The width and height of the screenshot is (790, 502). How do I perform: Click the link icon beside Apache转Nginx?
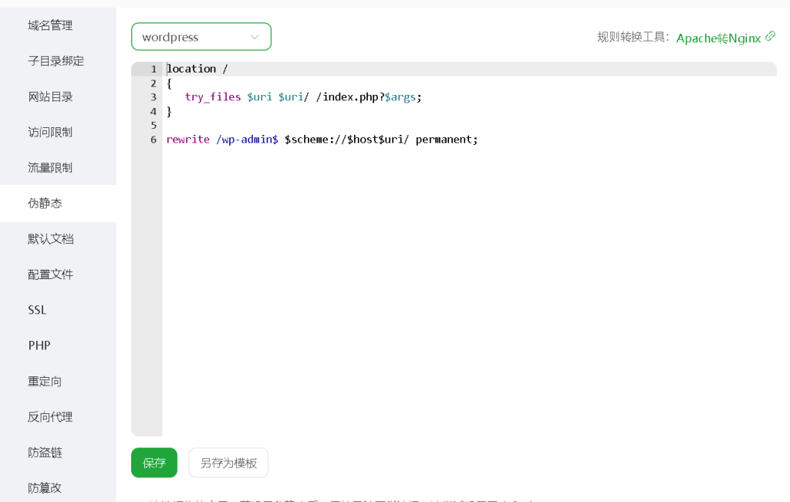coord(770,36)
